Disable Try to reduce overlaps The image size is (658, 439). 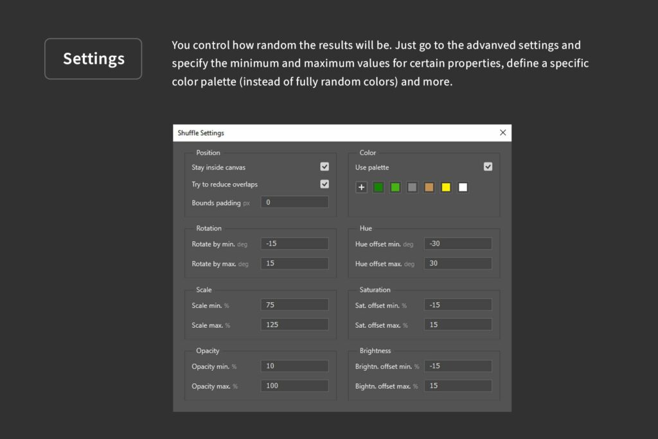pyautogui.click(x=325, y=184)
